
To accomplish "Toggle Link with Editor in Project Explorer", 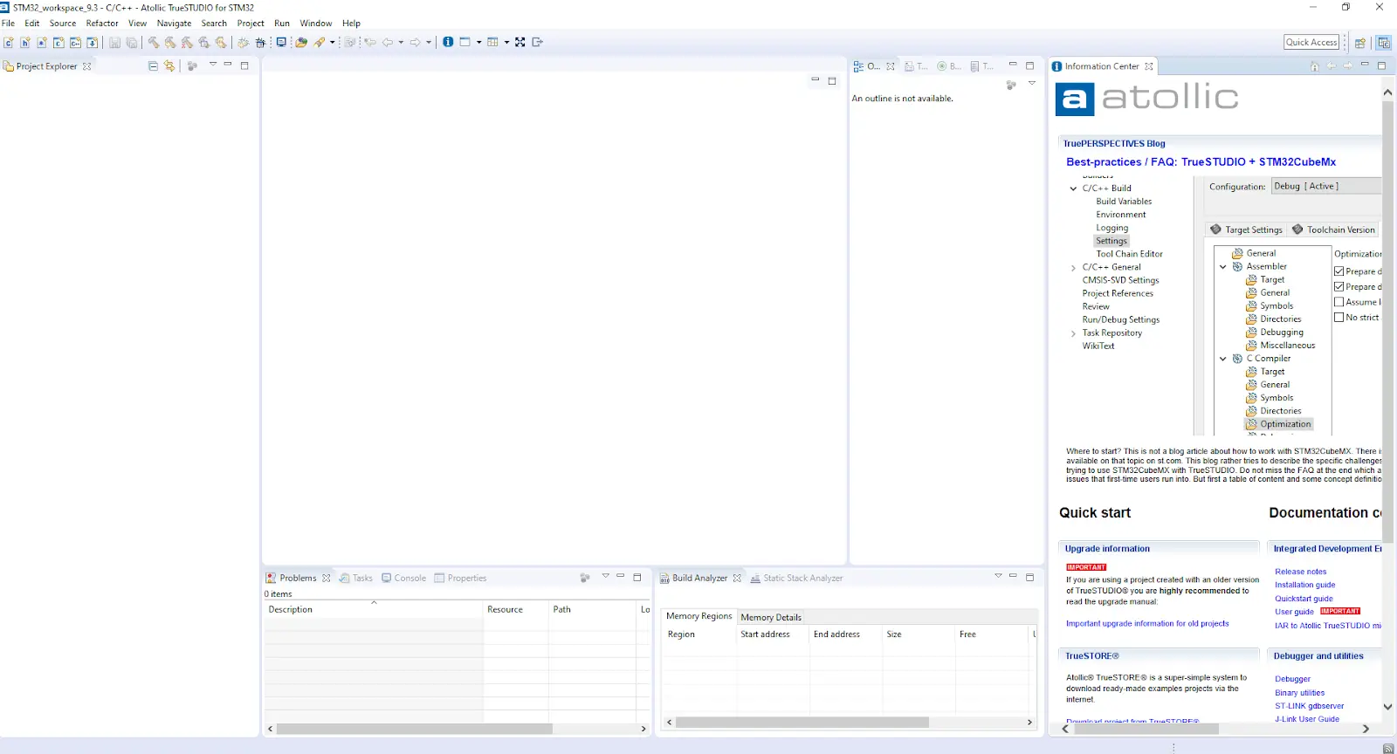I will pyautogui.click(x=169, y=65).
